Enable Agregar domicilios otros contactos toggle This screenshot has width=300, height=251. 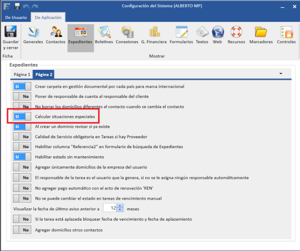point(22,230)
